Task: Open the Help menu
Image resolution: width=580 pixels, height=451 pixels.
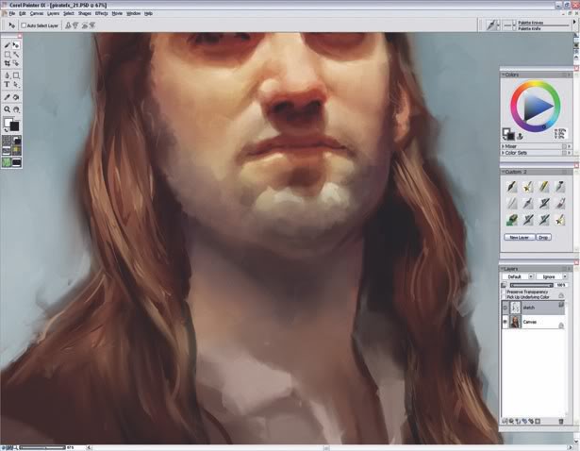Action: (148, 13)
